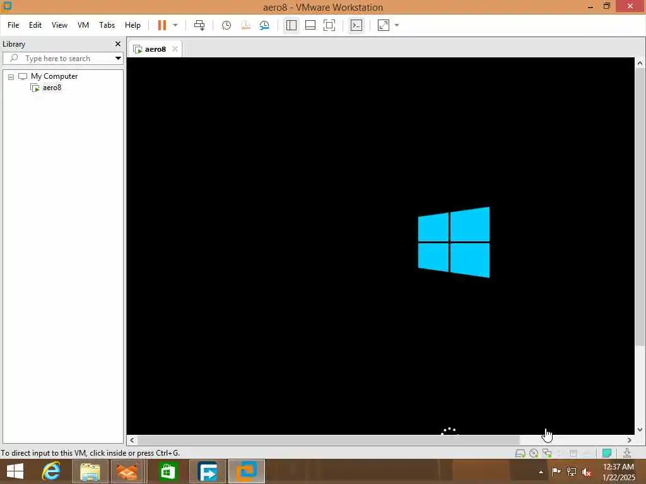Image resolution: width=646 pixels, height=484 pixels.
Task: Take a snapshot of this virtual machine
Action: click(226, 25)
